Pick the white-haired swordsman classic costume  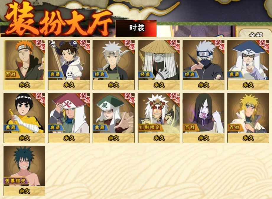coord(114,65)
